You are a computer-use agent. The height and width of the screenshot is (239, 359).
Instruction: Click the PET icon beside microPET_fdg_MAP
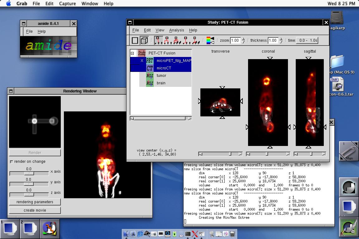(150, 61)
